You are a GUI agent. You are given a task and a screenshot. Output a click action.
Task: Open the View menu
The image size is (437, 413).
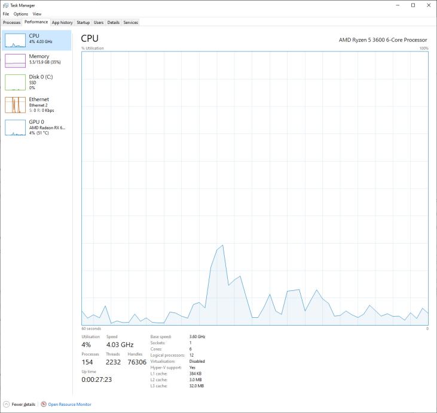click(x=37, y=14)
